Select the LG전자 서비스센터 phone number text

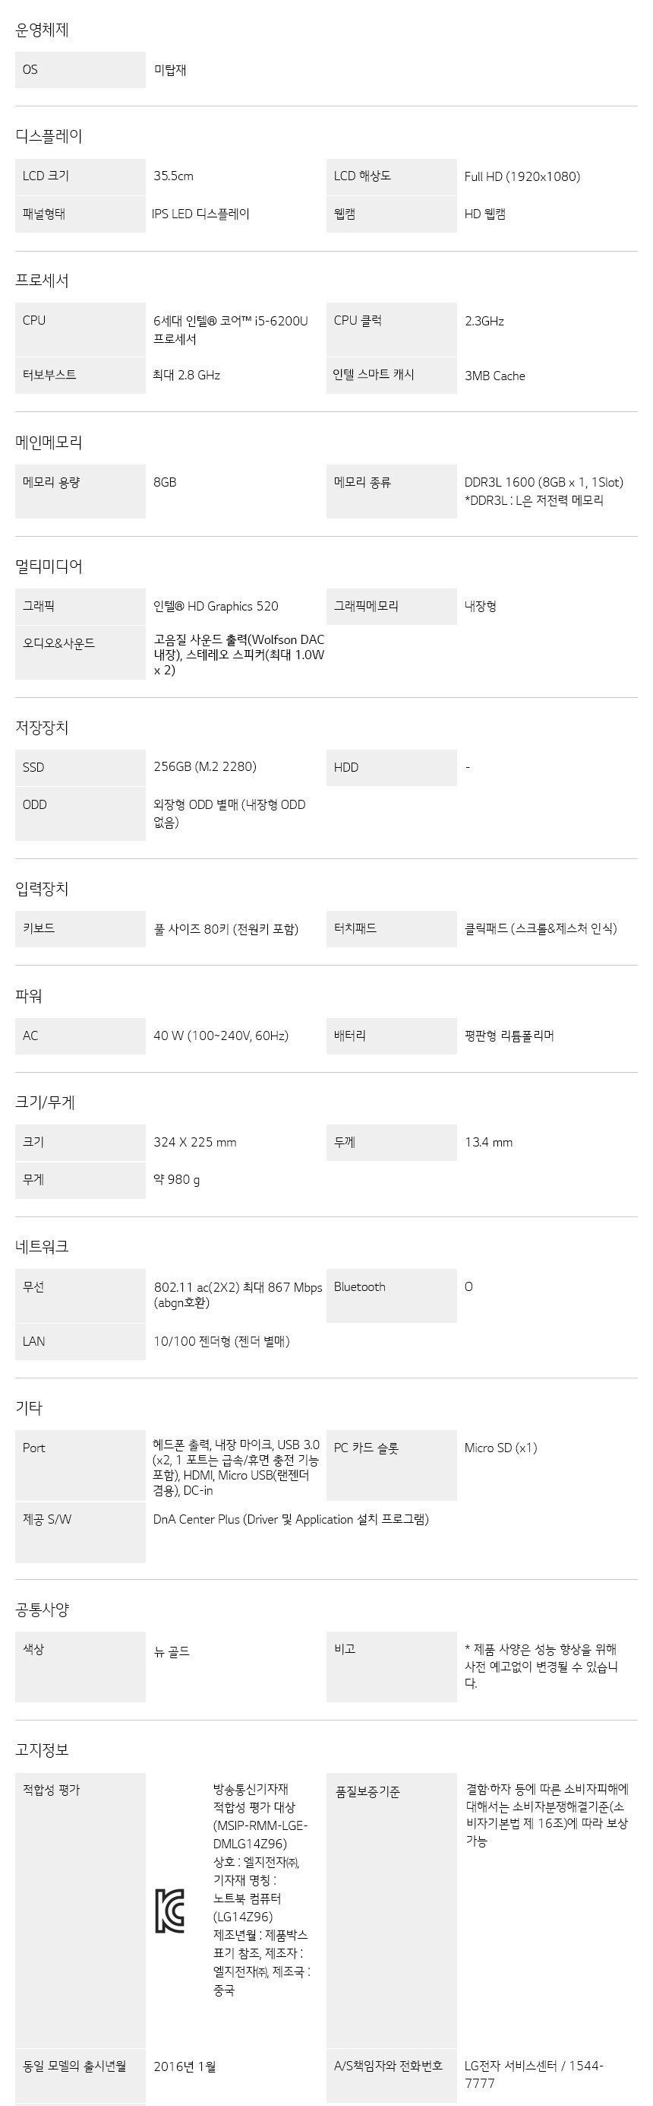coord(534,2074)
